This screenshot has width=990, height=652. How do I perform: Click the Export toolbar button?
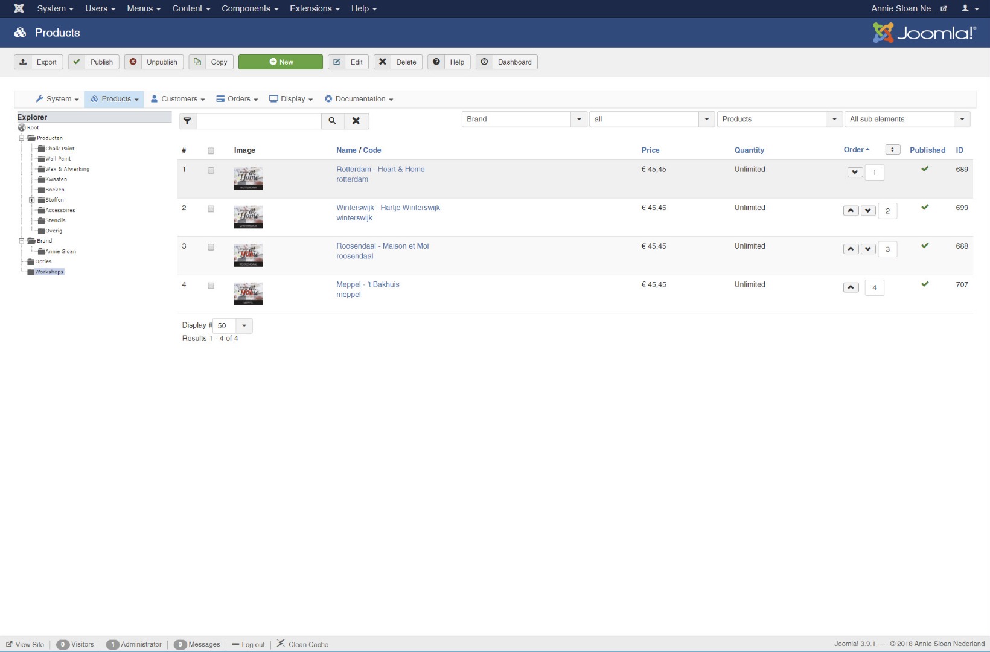pyautogui.click(x=39, y=62)
